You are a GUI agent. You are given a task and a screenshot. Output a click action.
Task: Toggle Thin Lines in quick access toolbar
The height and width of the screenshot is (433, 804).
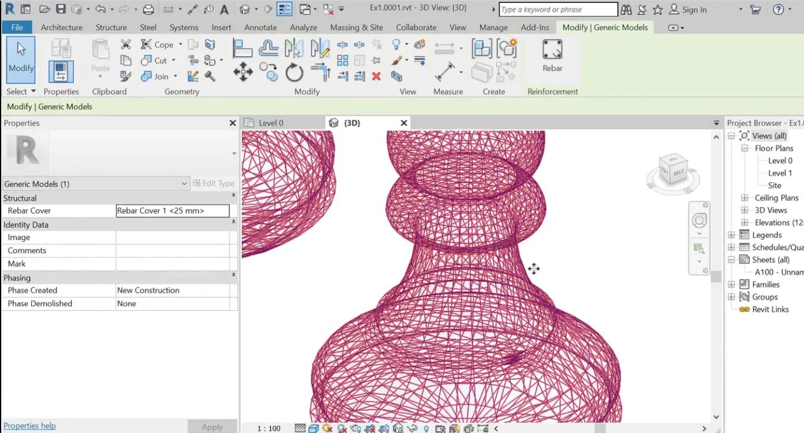click(284, 9)
